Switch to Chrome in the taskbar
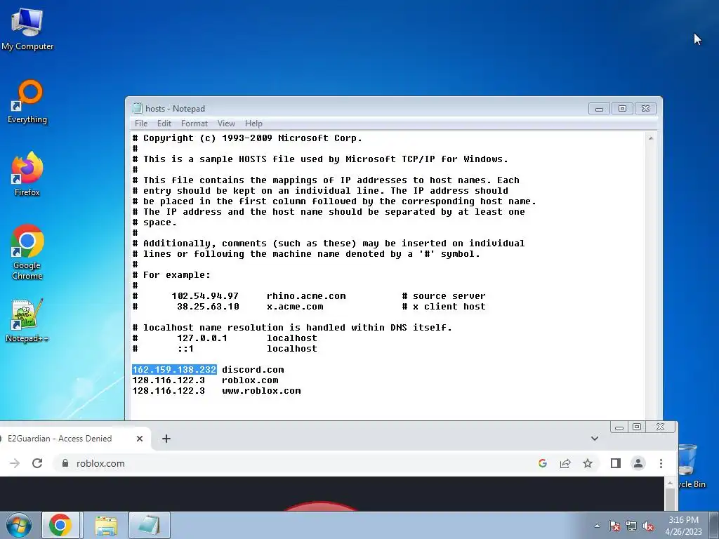Viewport: 719px width, 539px height. (x=60, y=525)
